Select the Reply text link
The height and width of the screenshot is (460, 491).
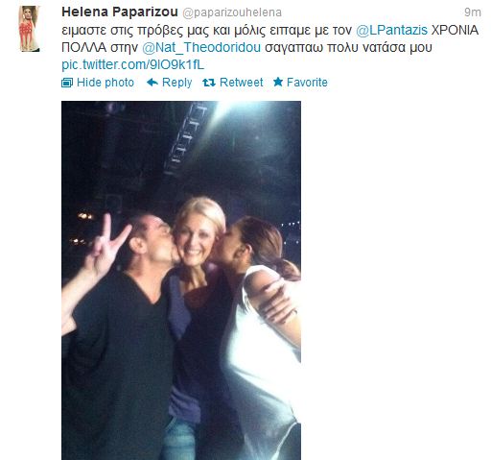(x=176, y=83)
